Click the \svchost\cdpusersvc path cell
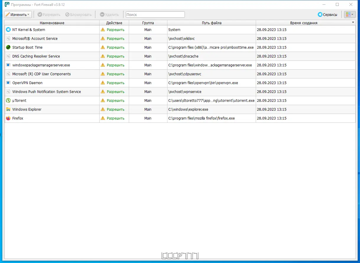360x263 pixels. [x=211, y=74]
